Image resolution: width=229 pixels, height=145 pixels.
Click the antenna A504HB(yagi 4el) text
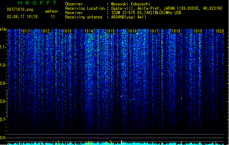[129, 17]
